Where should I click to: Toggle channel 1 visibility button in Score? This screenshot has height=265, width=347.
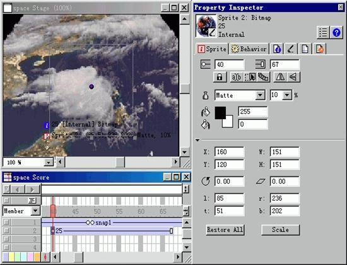click(7, 222)
